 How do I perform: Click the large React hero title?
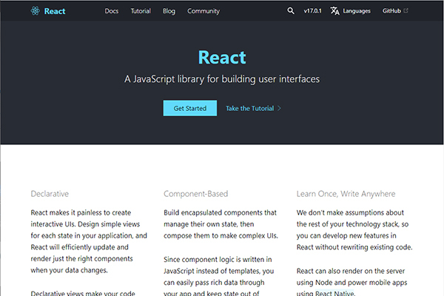click(x=222, y=58)
